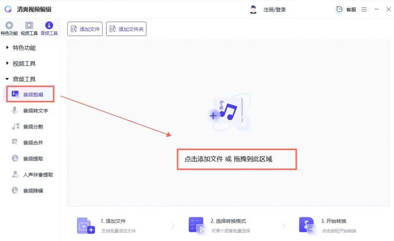Screen dimensions: 394x241
Task: Click the user avatar icon
Action: 253,9
